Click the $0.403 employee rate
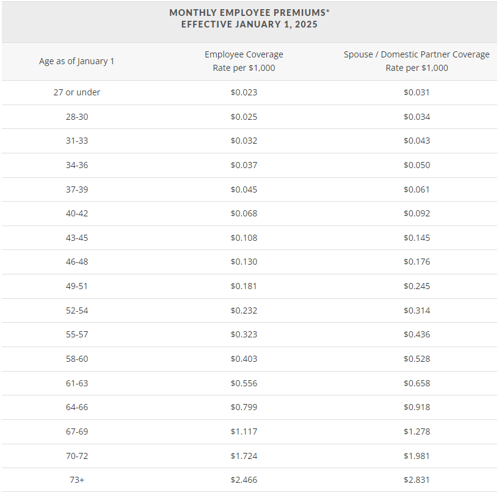Viewport: 499px width, 492px height. (244, 359)
